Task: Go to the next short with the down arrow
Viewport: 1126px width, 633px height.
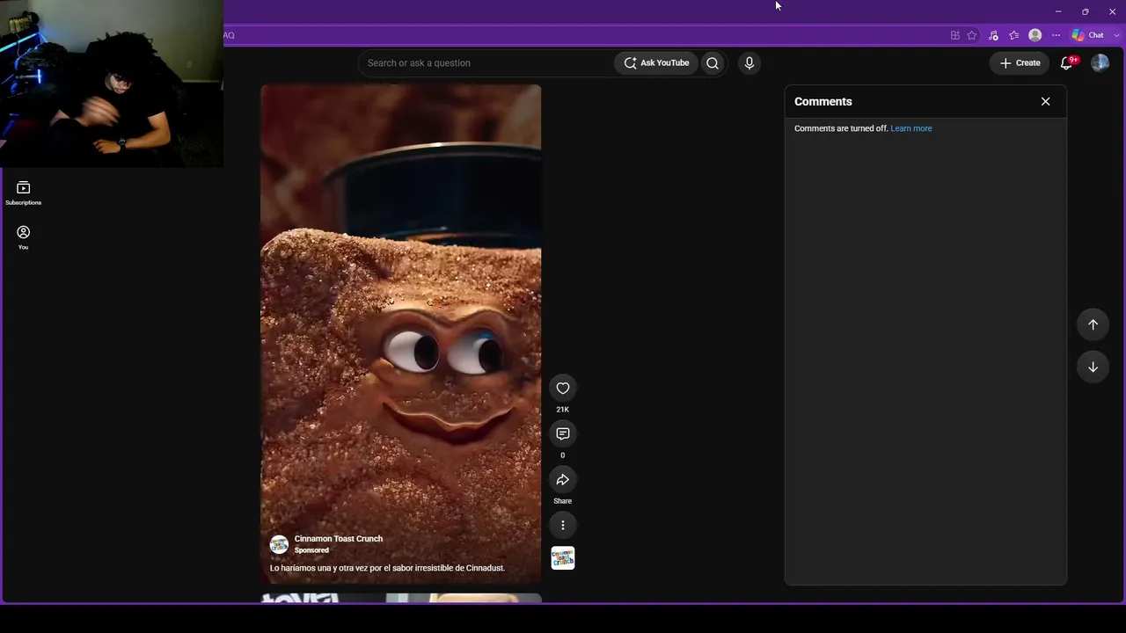Action: (x=1093, y=367)
